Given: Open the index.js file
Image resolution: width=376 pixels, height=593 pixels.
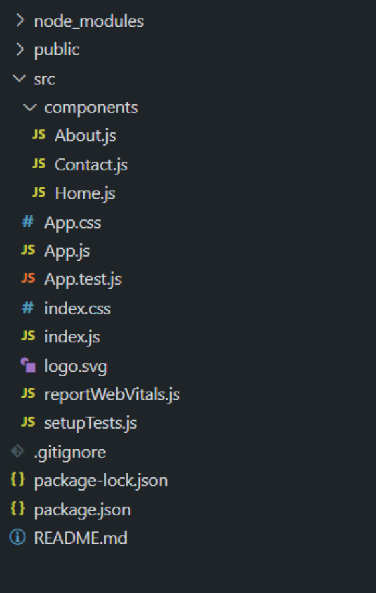Looking at the screenshot, I should click(72, 336).
